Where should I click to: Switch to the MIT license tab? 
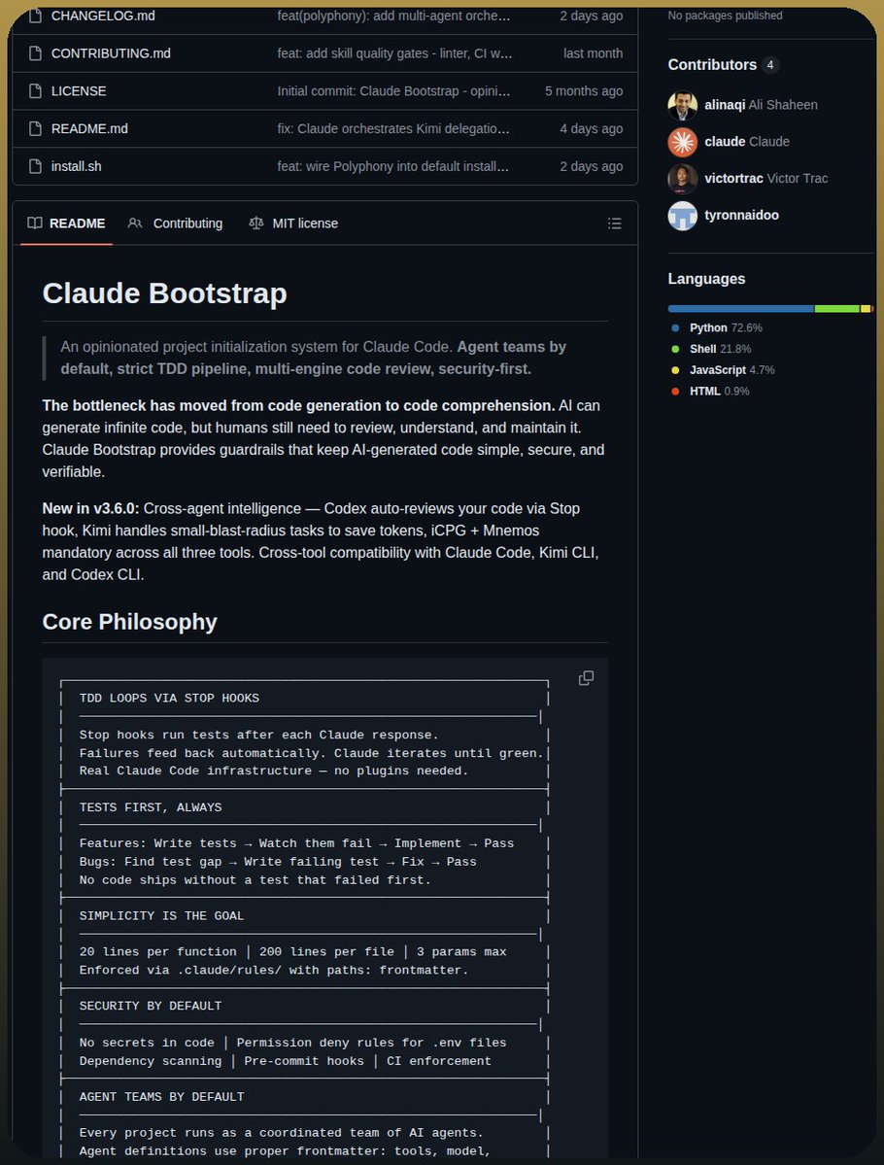pos(293,223)
